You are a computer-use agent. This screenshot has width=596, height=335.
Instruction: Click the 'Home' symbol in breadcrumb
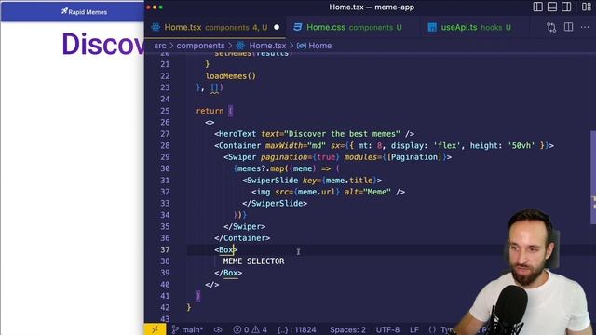[319, 46]
